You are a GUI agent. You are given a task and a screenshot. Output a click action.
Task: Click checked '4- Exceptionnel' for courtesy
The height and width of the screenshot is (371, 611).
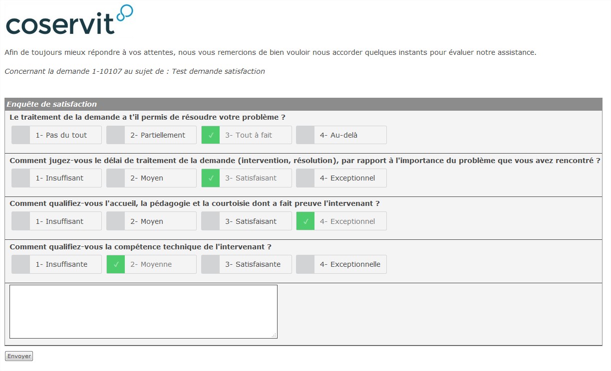[x=341, y=221]
